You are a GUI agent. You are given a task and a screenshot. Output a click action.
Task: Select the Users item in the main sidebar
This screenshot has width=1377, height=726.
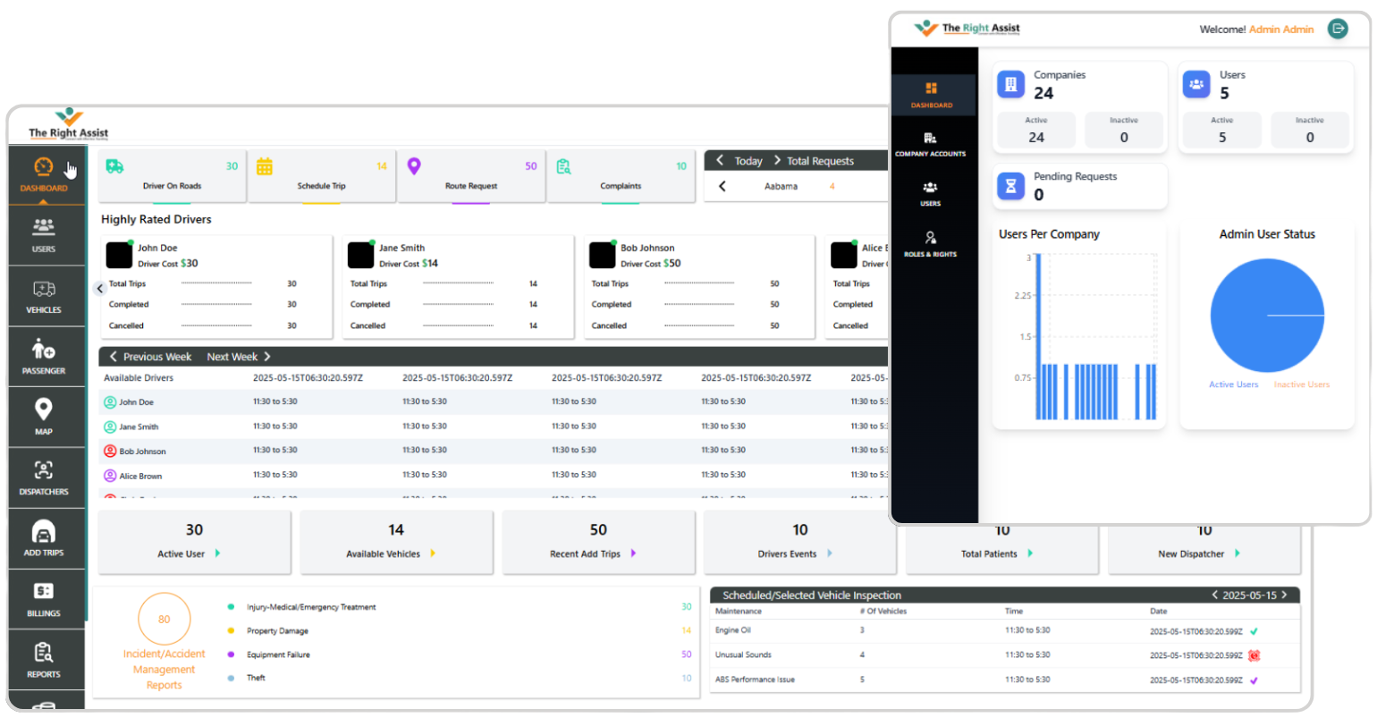[44, 236]
